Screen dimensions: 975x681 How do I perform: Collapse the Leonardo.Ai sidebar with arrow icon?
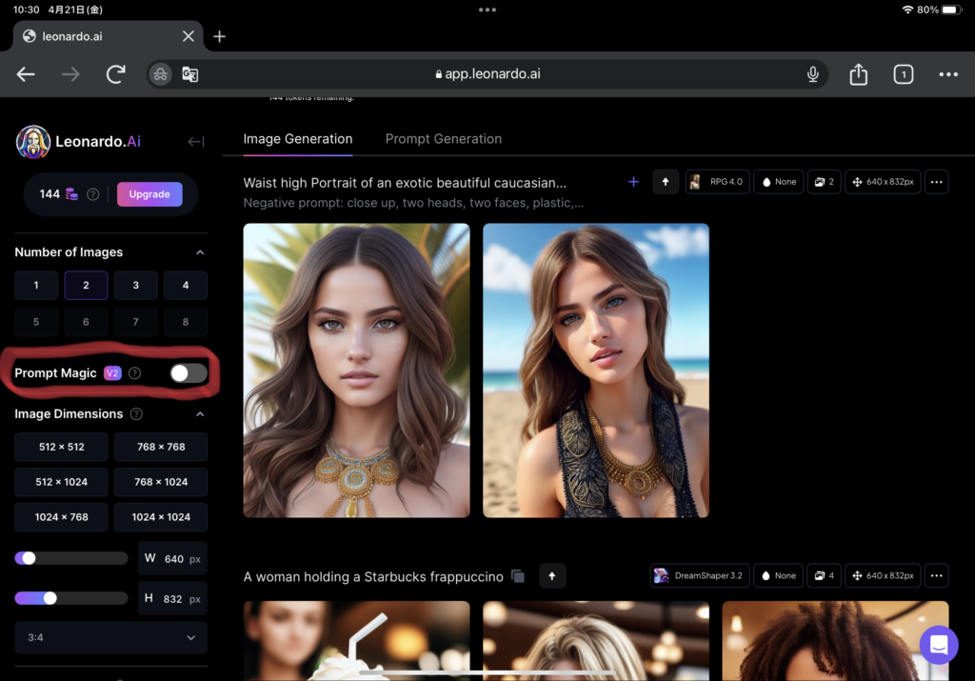tap(196, 142)
